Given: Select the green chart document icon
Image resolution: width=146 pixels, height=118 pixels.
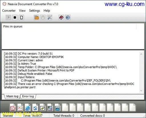Looking at the screenshot, I should [x=42, y=107].
